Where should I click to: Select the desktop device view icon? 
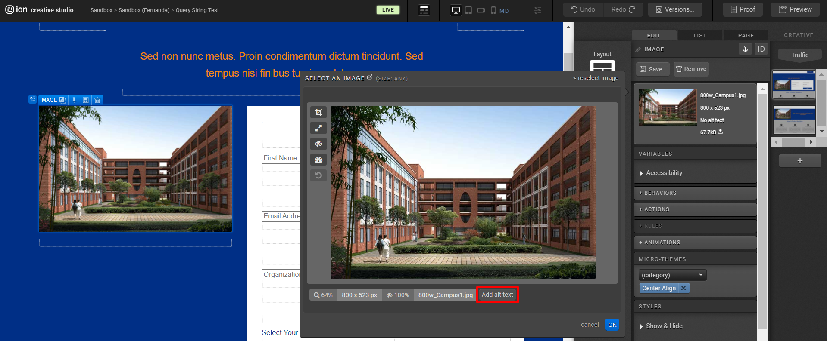(x=456, y=10)
